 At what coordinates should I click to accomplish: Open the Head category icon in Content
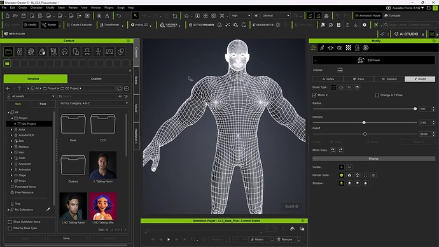pyautogui.click(x=31, y=52)
